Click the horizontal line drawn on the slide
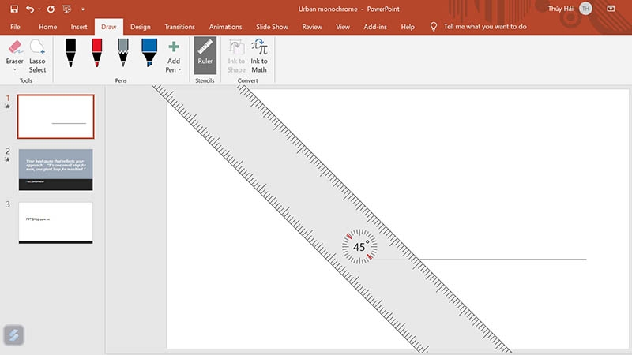Image resolution: width=632 pixels, height=355 pixels. [x=502, y=260]
